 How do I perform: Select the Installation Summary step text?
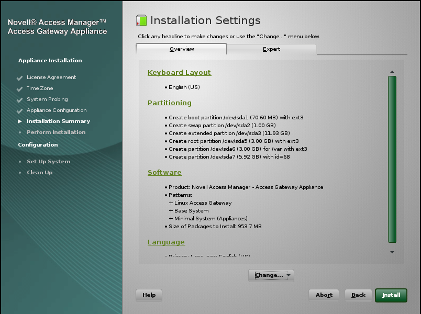pyautogui.click(x=58, y=121)
